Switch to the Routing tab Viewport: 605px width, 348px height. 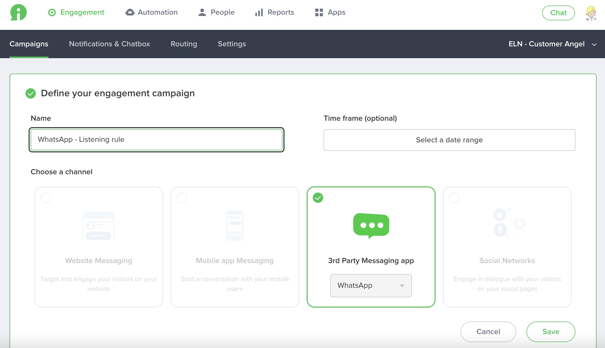click(x=184, y=44)
